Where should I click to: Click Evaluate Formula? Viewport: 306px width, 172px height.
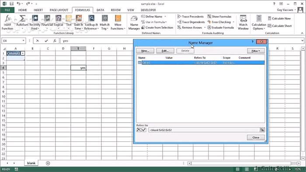pos(220,28)
